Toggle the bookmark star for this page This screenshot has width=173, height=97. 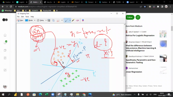coord(145,6)
